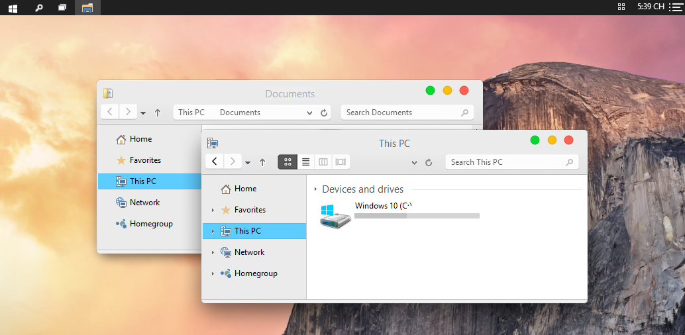
Task: Go forward in Documents window
Action: click(x=128, y=112)
